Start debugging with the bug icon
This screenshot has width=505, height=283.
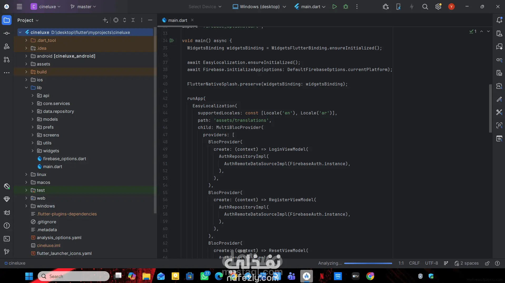pos(346,7)
